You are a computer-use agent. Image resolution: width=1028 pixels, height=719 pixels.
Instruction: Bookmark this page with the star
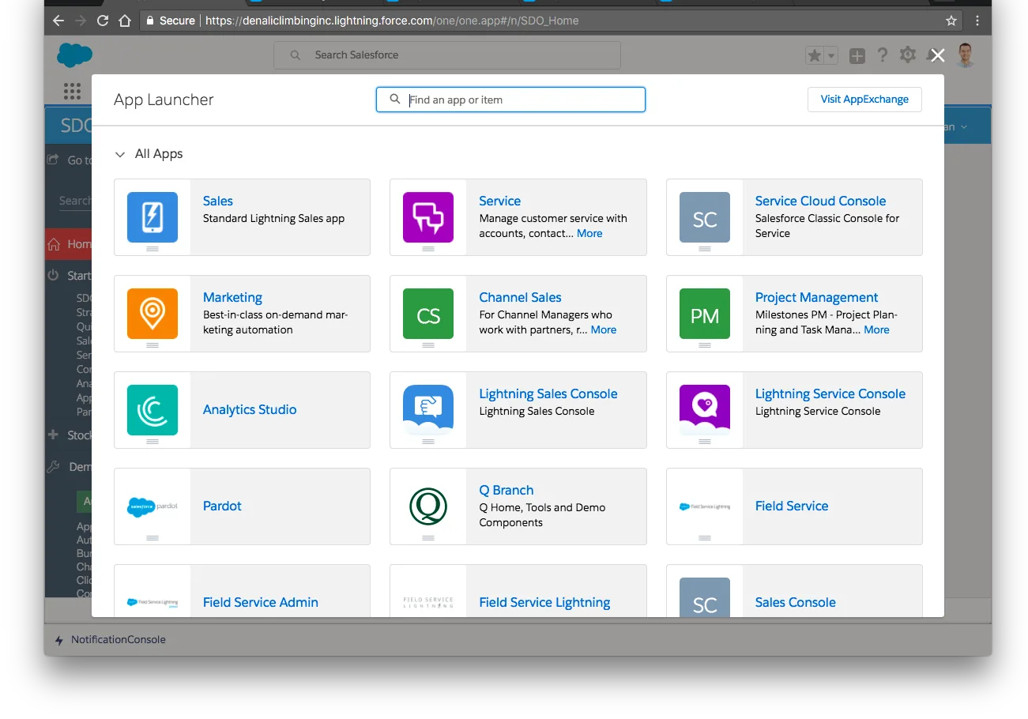(x=951, y=21)
